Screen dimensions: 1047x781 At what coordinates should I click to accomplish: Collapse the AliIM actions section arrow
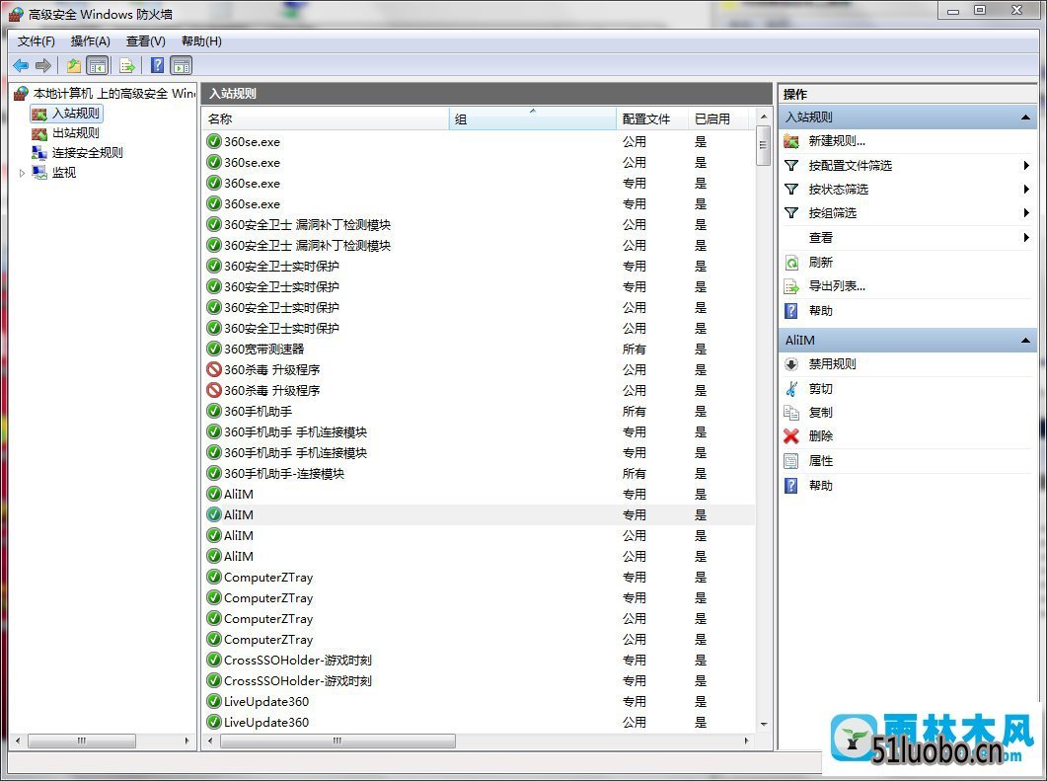point(1025,341)
